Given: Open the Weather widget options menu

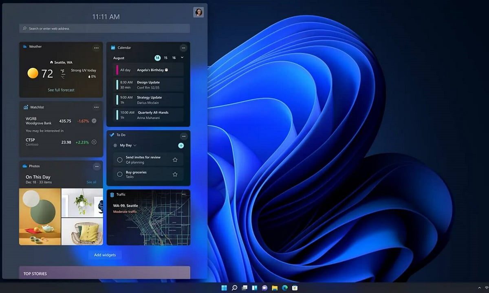Looking at the screenshot, I should (x=97, y=48).
